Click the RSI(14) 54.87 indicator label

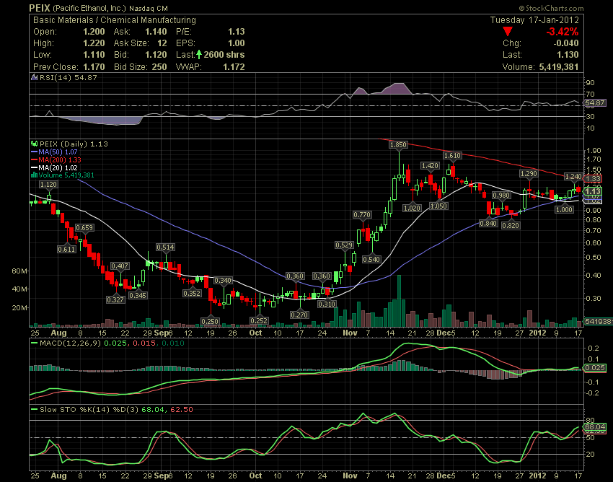[x=68, y=77]
